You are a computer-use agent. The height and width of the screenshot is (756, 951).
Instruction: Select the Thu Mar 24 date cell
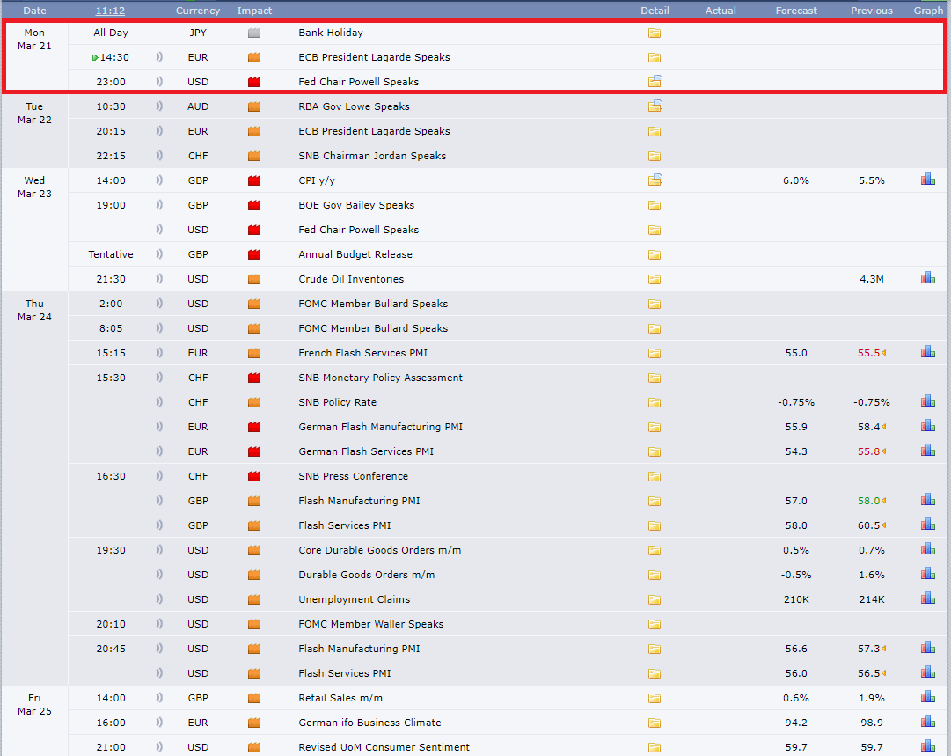pyautogui.click(x=34, y=310)
